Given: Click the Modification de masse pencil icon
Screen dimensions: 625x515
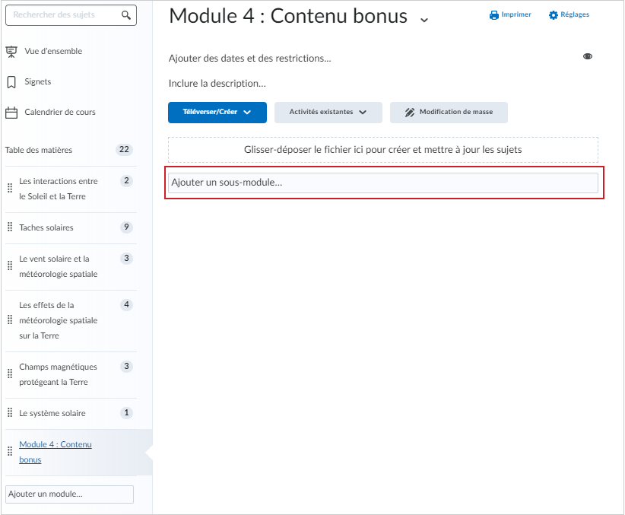Looking at the screenshot, I should tap(410, 113).
